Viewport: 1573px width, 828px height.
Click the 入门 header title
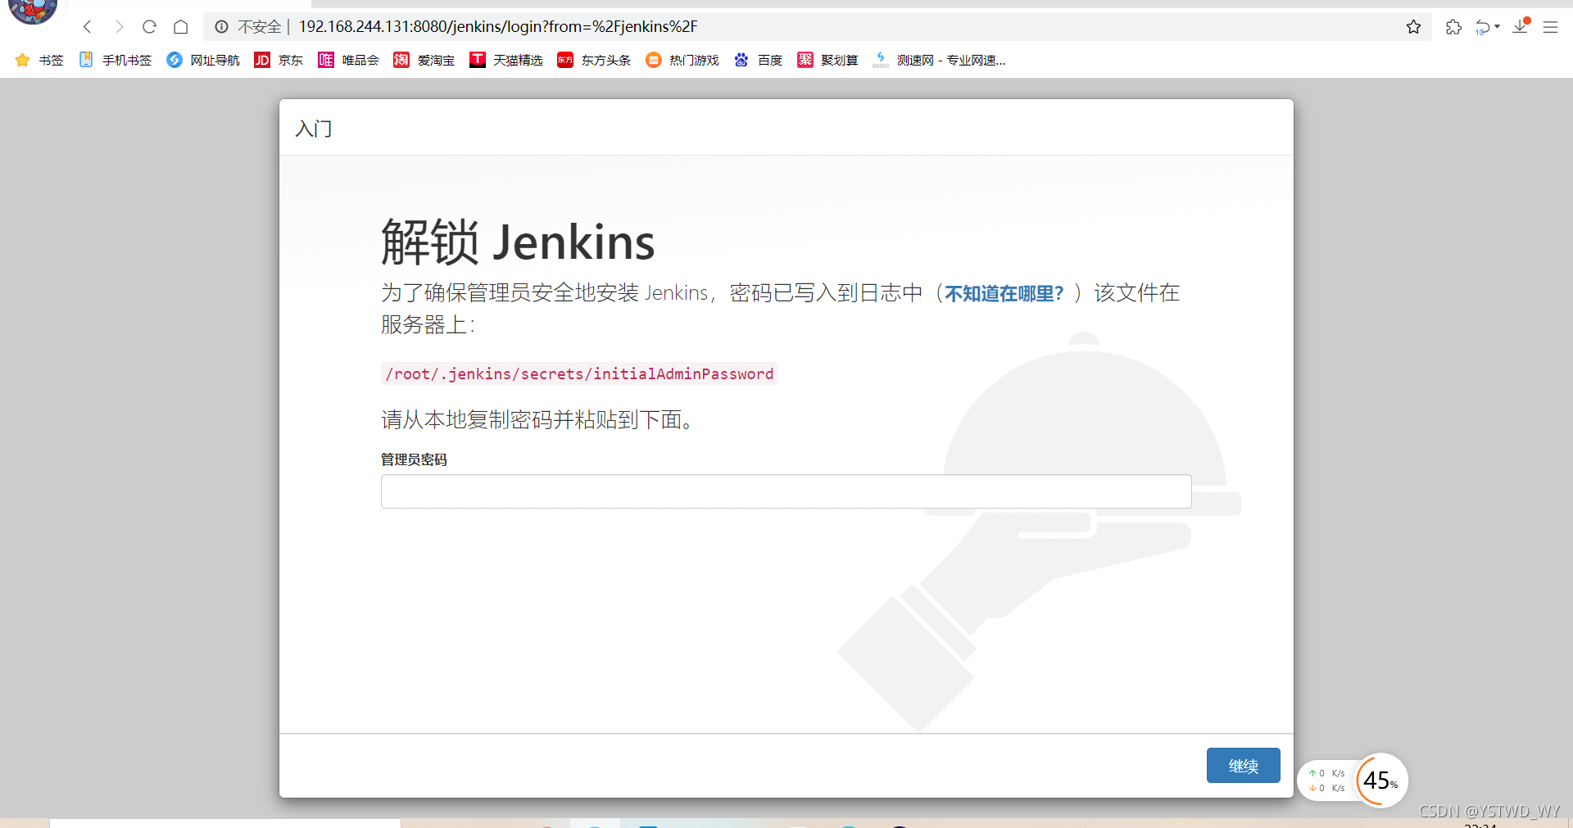pyautogui.click(x=314, y=129)
